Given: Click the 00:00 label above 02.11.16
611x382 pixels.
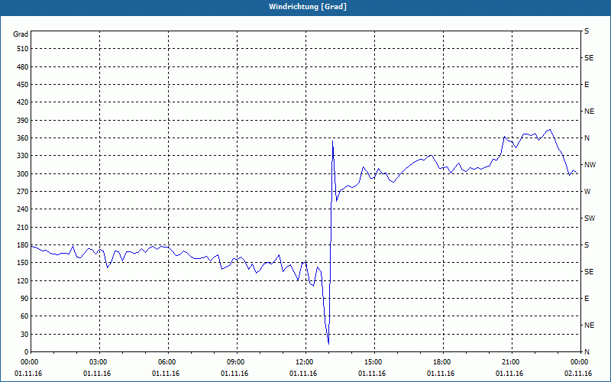Looking at the screenshot, I should pos(580,362).
